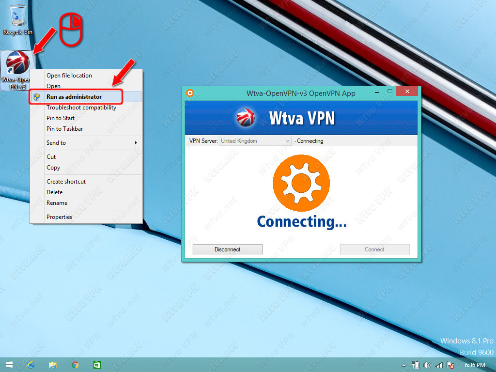Choose Open file location in context menu
The height and width of the screenshot is (372, 496).
click(x=86, y=75)
